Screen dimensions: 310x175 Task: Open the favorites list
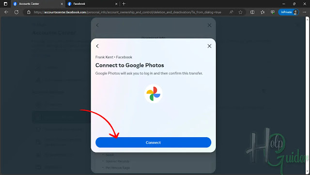[x=263, y=12]
